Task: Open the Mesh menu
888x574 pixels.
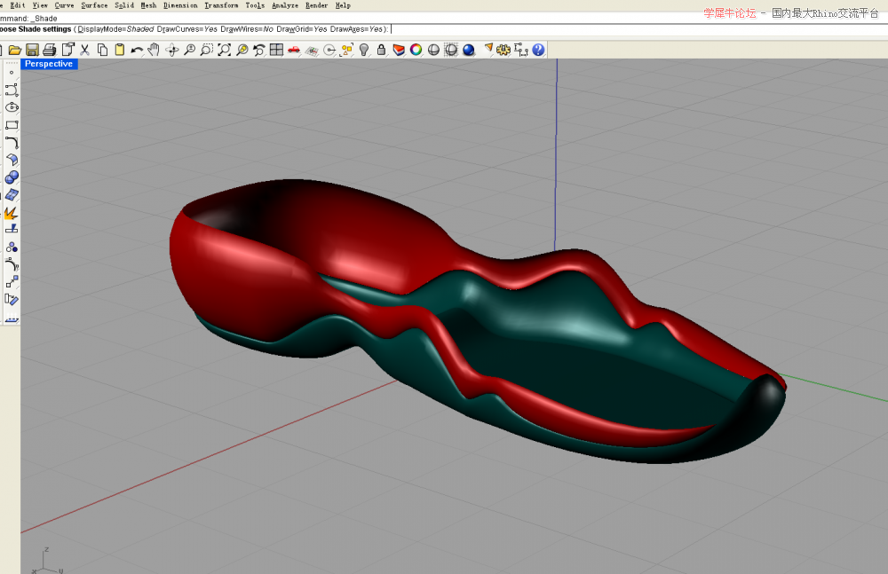Action: click(148, 5)
